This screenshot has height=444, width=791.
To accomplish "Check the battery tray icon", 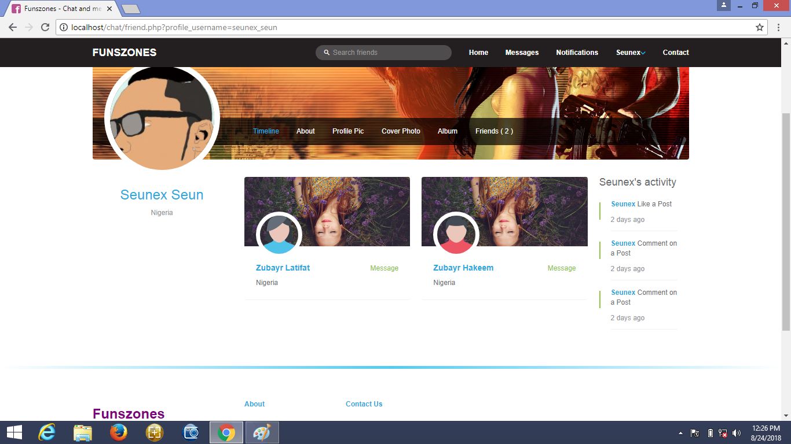I will click(710, 433).
